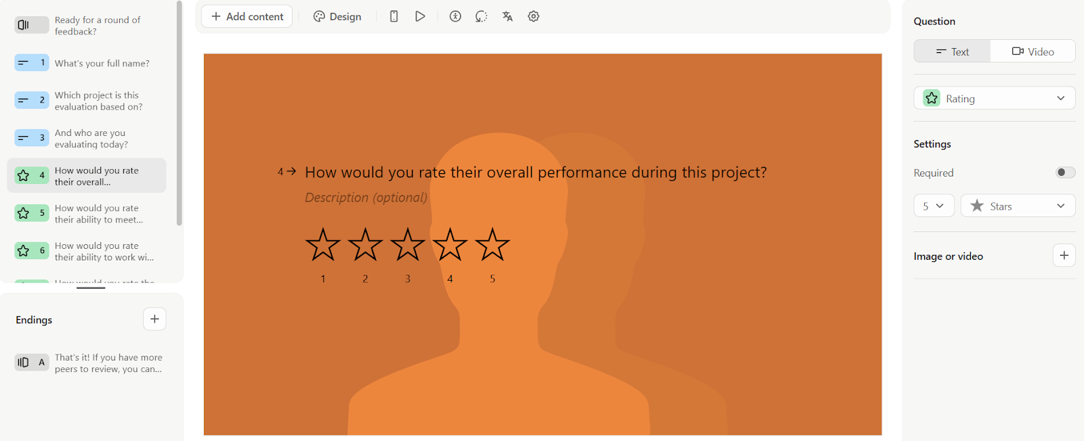Select question 2 about project evaluation
The width and height of the screenshot is (1084, 441).
pos(88,100)
